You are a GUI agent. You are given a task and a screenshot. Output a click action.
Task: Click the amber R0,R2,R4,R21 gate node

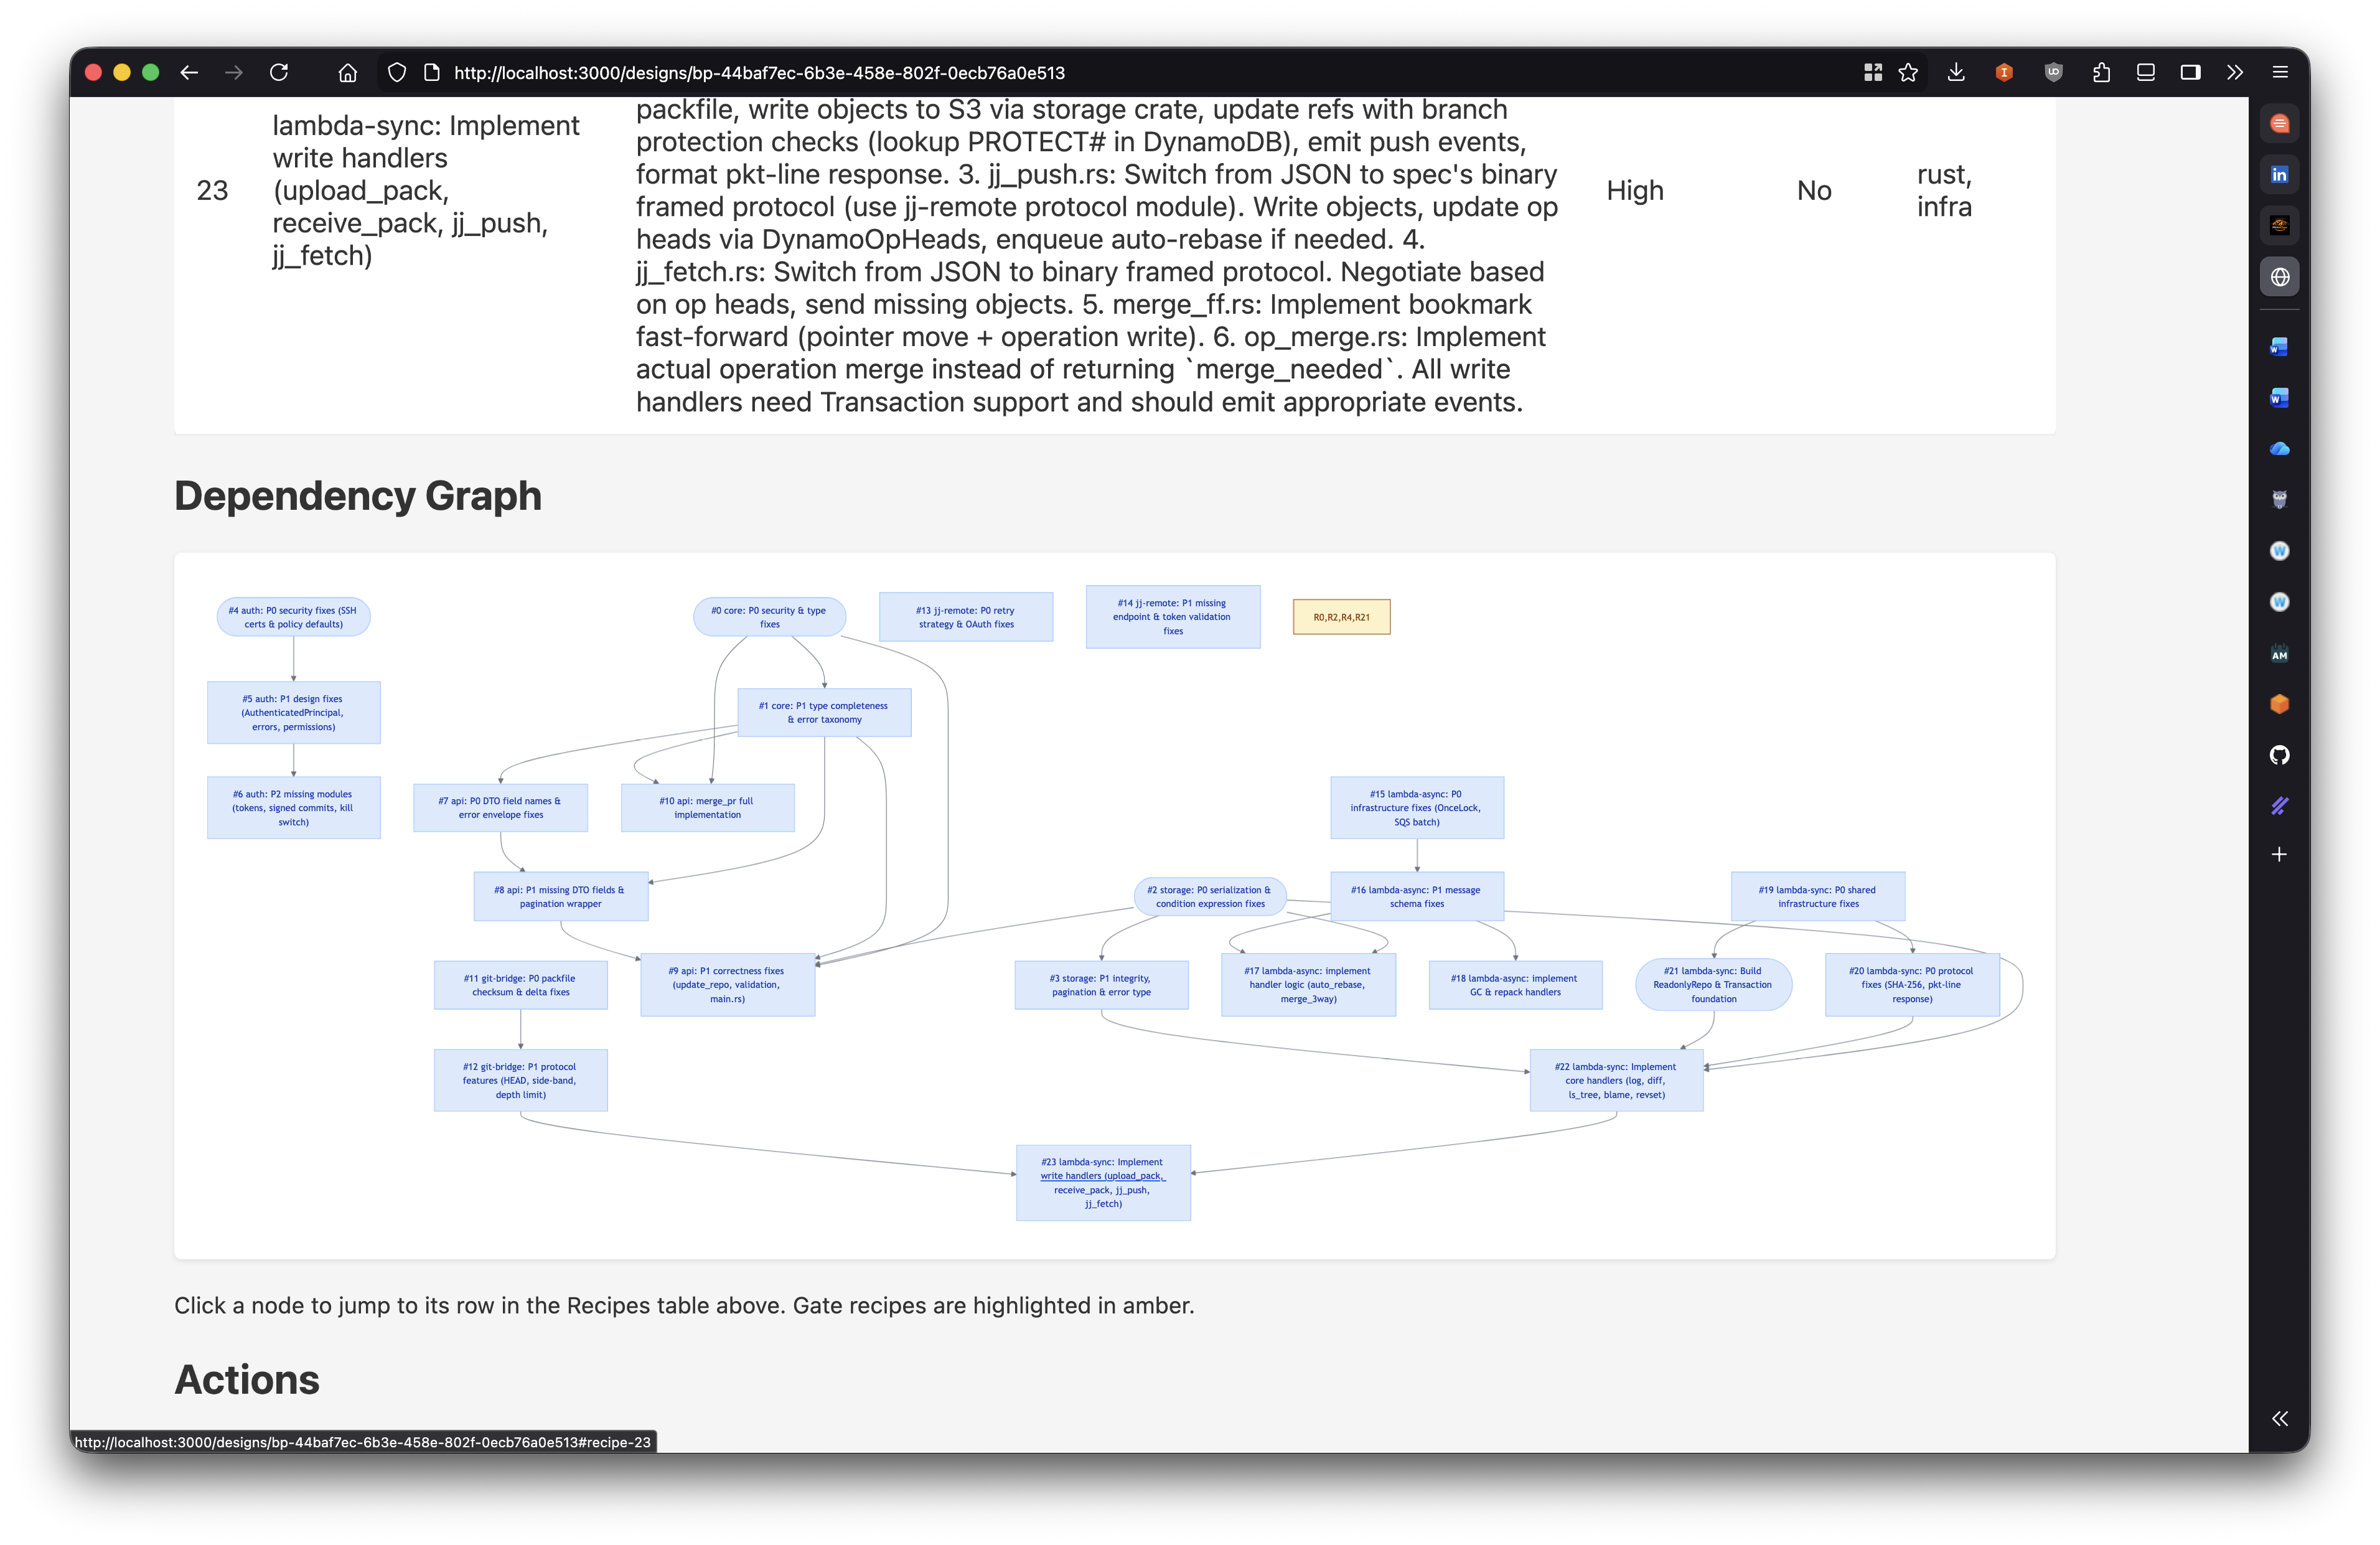(1342, 617)
